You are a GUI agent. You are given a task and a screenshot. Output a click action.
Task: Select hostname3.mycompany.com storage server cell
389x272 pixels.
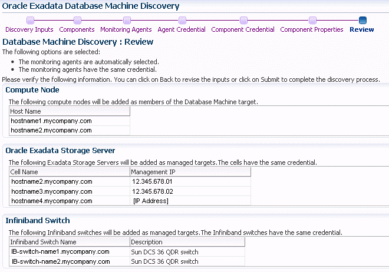pos(70,191)
